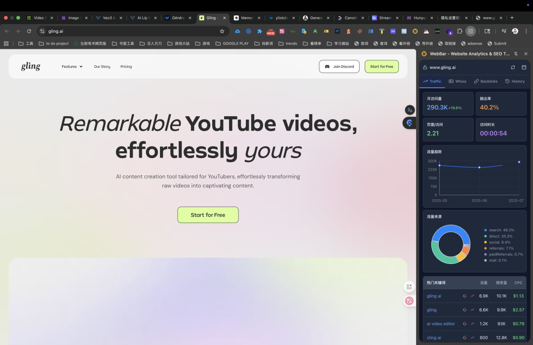Click the large hero 'Start for Free' button
Viewport: 533px width, 345px height.
tap(208, 215)
